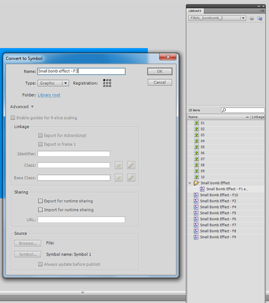Click the bitmap icon for item 08
This screenshot has height=303, width=269.
click(x=196, y=165)
